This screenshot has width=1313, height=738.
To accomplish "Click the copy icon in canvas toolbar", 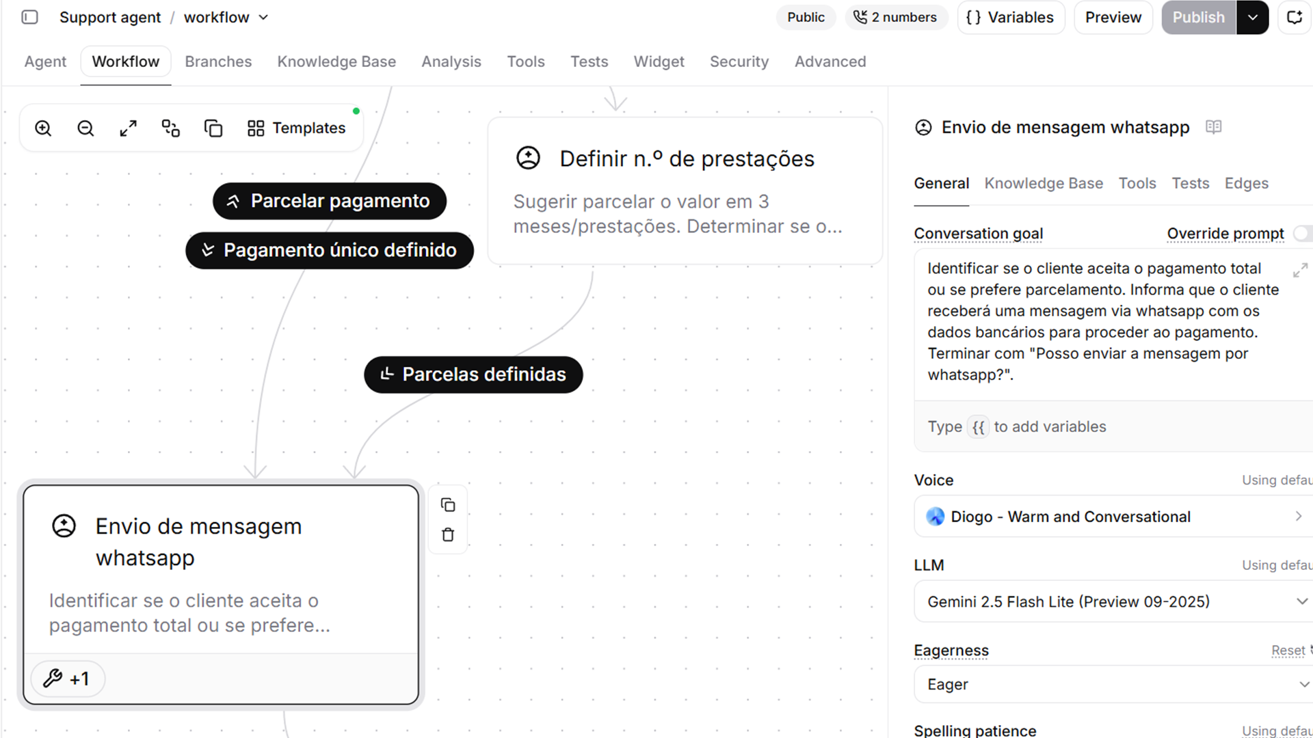I will (x=213, y=128).
